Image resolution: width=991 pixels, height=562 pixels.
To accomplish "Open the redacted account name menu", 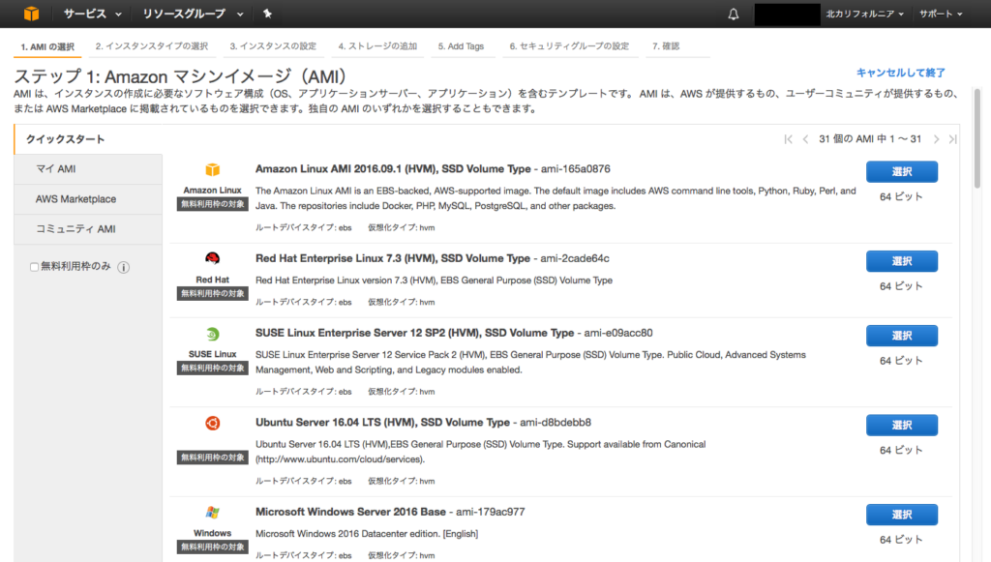I will (787, 14).
